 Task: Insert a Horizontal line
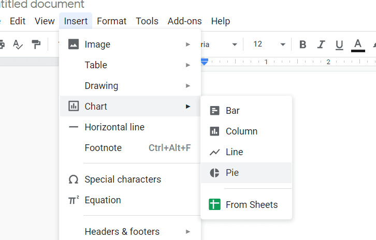coord(114,127)
